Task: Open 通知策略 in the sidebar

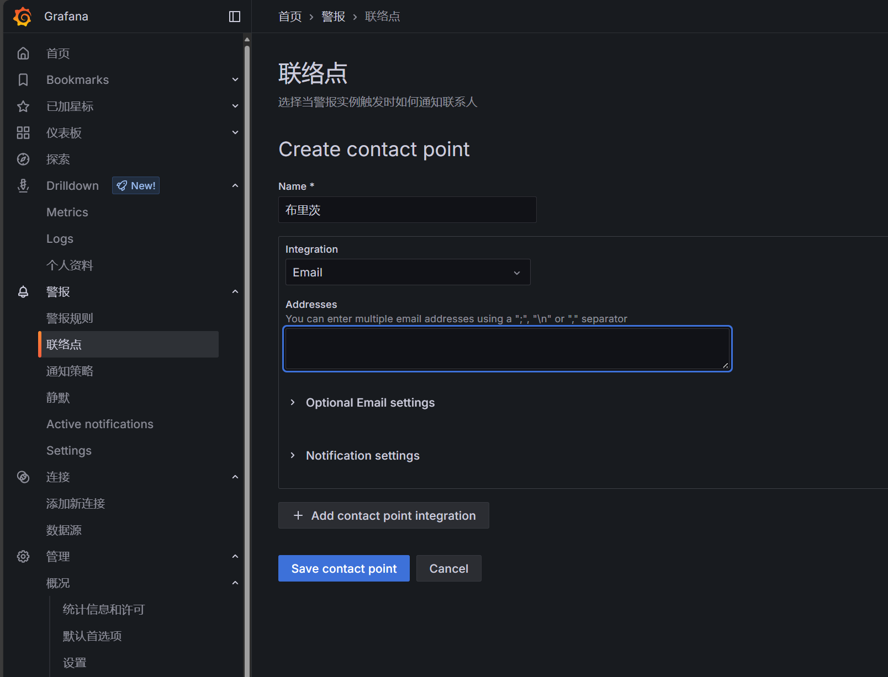Action: click(x=70, y=371)
